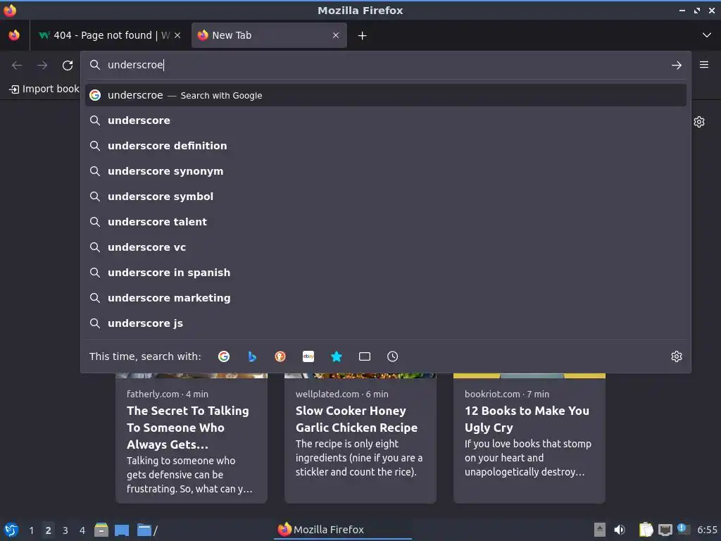721x541 pixels.
Task: Select 'underscore definition' suggestion
Action: [385, 146]
